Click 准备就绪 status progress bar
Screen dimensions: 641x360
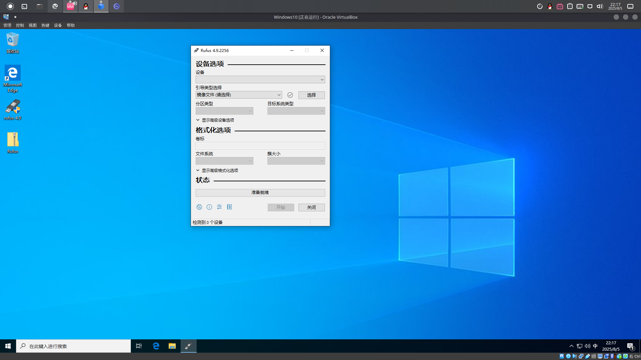pos(260,193)
